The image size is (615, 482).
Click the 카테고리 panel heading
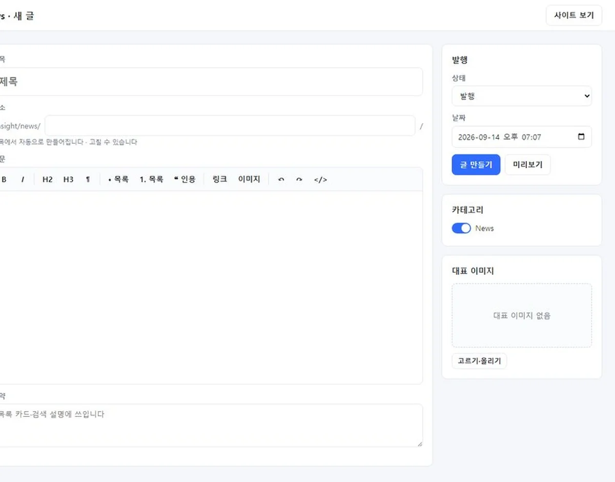click(467, 210)
